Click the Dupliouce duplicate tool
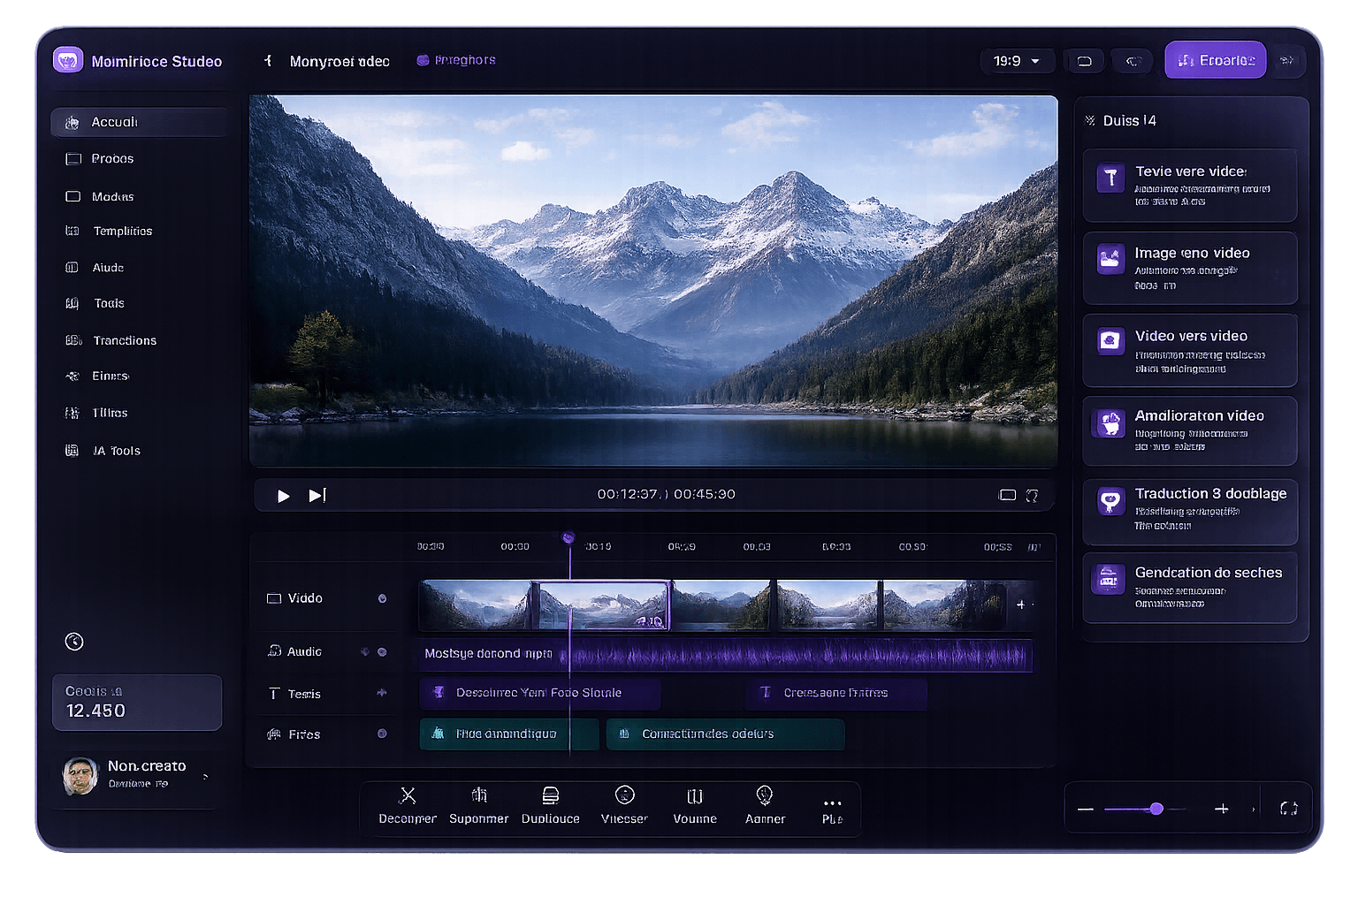Viewport: 1358px width, 905px height. pos(550,806)
